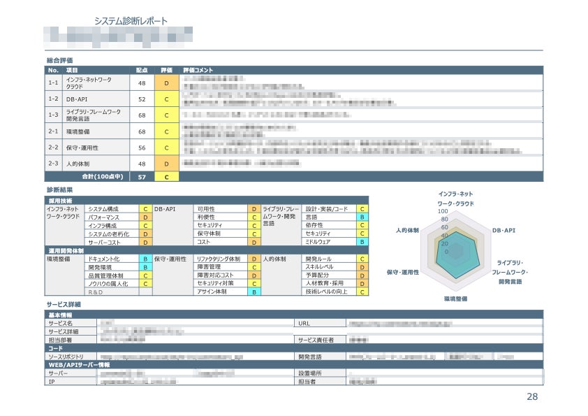The height and width of the screenshot is (416, 588).
Task: Select the インフラ構成 row label
Action: (103, 226)
